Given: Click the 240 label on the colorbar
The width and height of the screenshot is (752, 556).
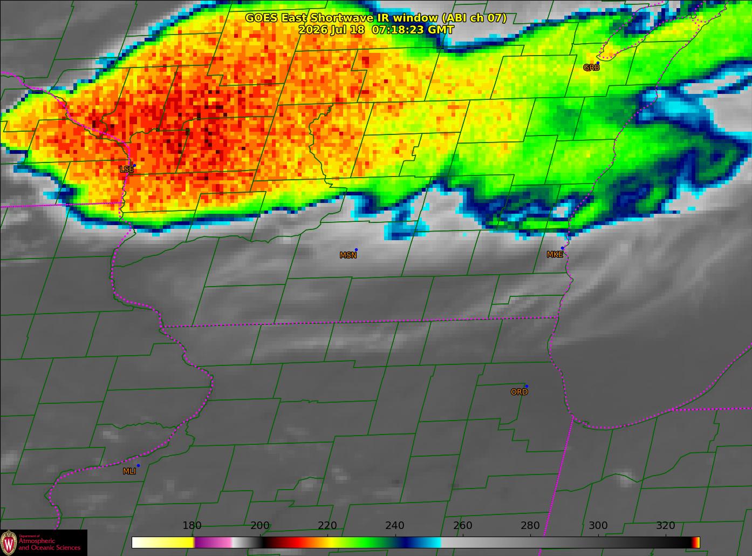Looking at the screenshot, I should pyautogui.click(x=395, y=526).
